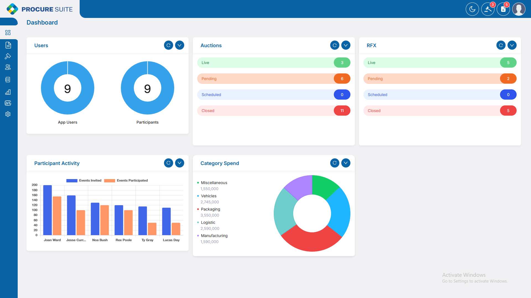531x298 pixels.
Task: Click the RFX Pending row
Action: (440, 79)
